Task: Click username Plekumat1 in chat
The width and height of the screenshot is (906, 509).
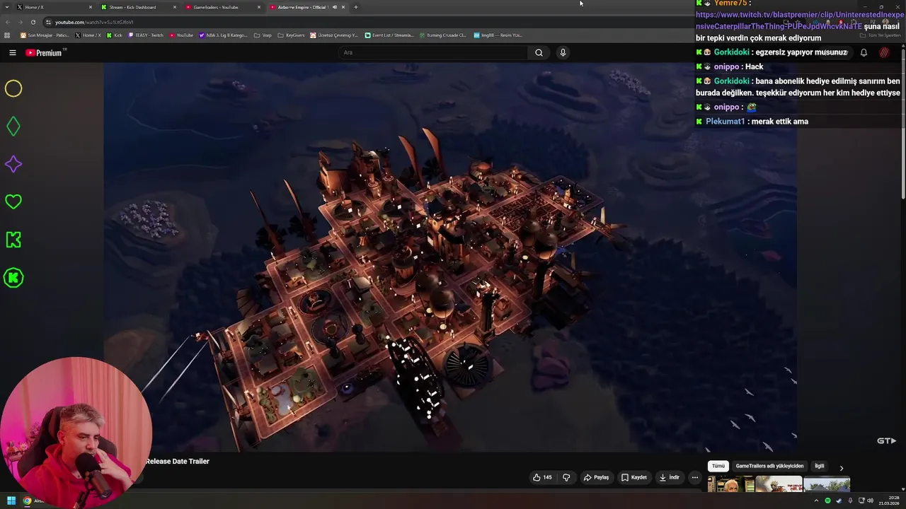Action: pos(725,122)
